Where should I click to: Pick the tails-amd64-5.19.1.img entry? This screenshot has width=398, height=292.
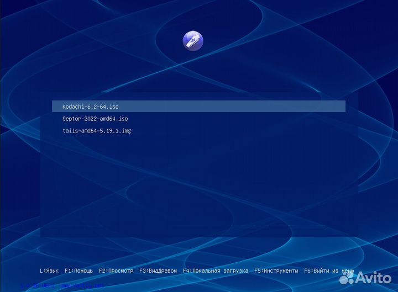point(97,131)
